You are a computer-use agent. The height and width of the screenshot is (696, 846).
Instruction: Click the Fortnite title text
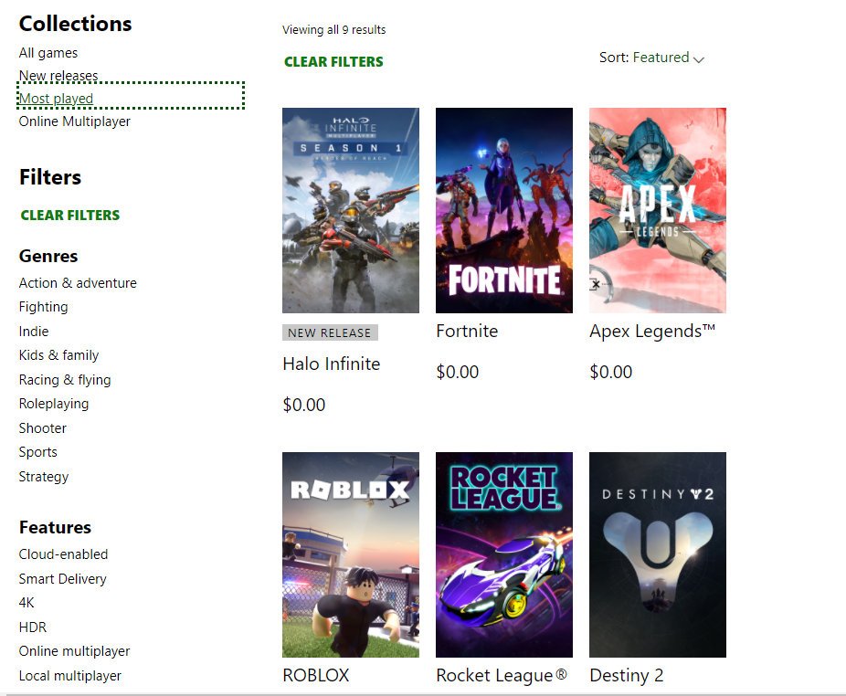pos(467,332)
